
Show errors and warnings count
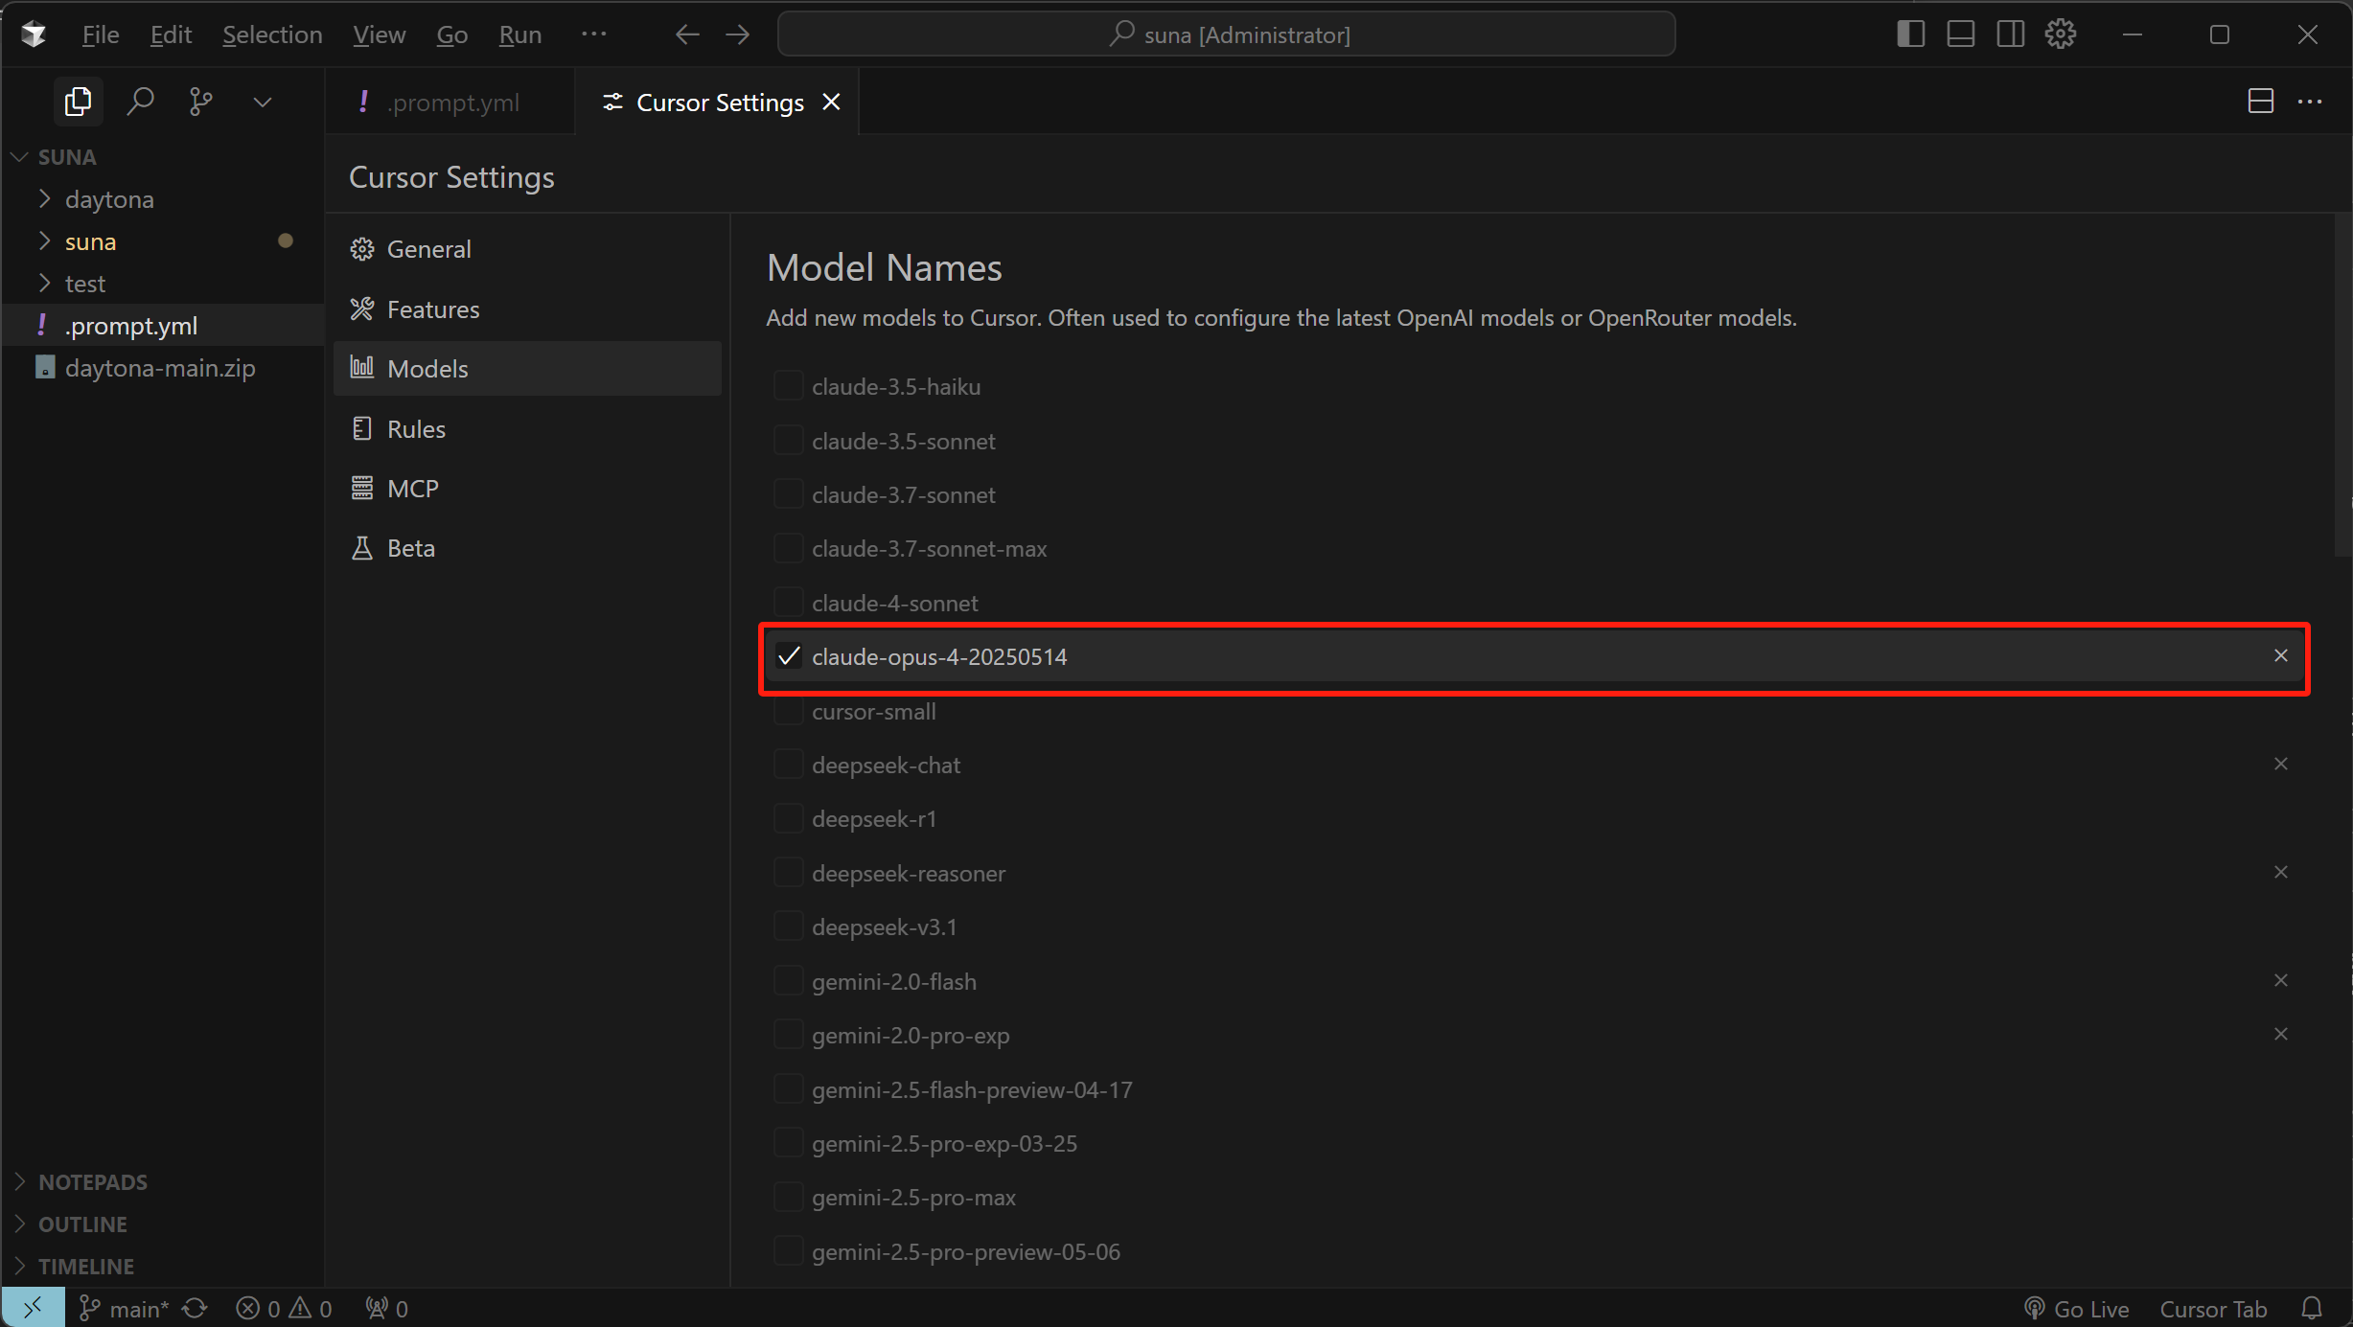[x=284, y=1309]
